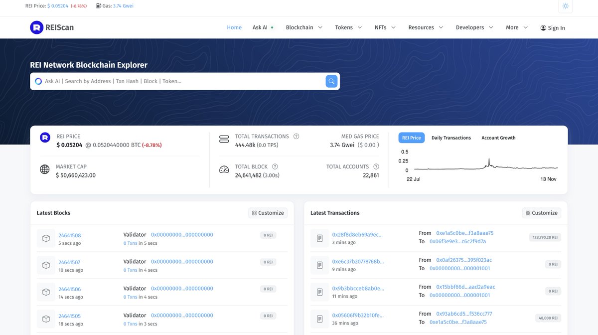Select the REI Price chart tab

[x=412, y=138]
